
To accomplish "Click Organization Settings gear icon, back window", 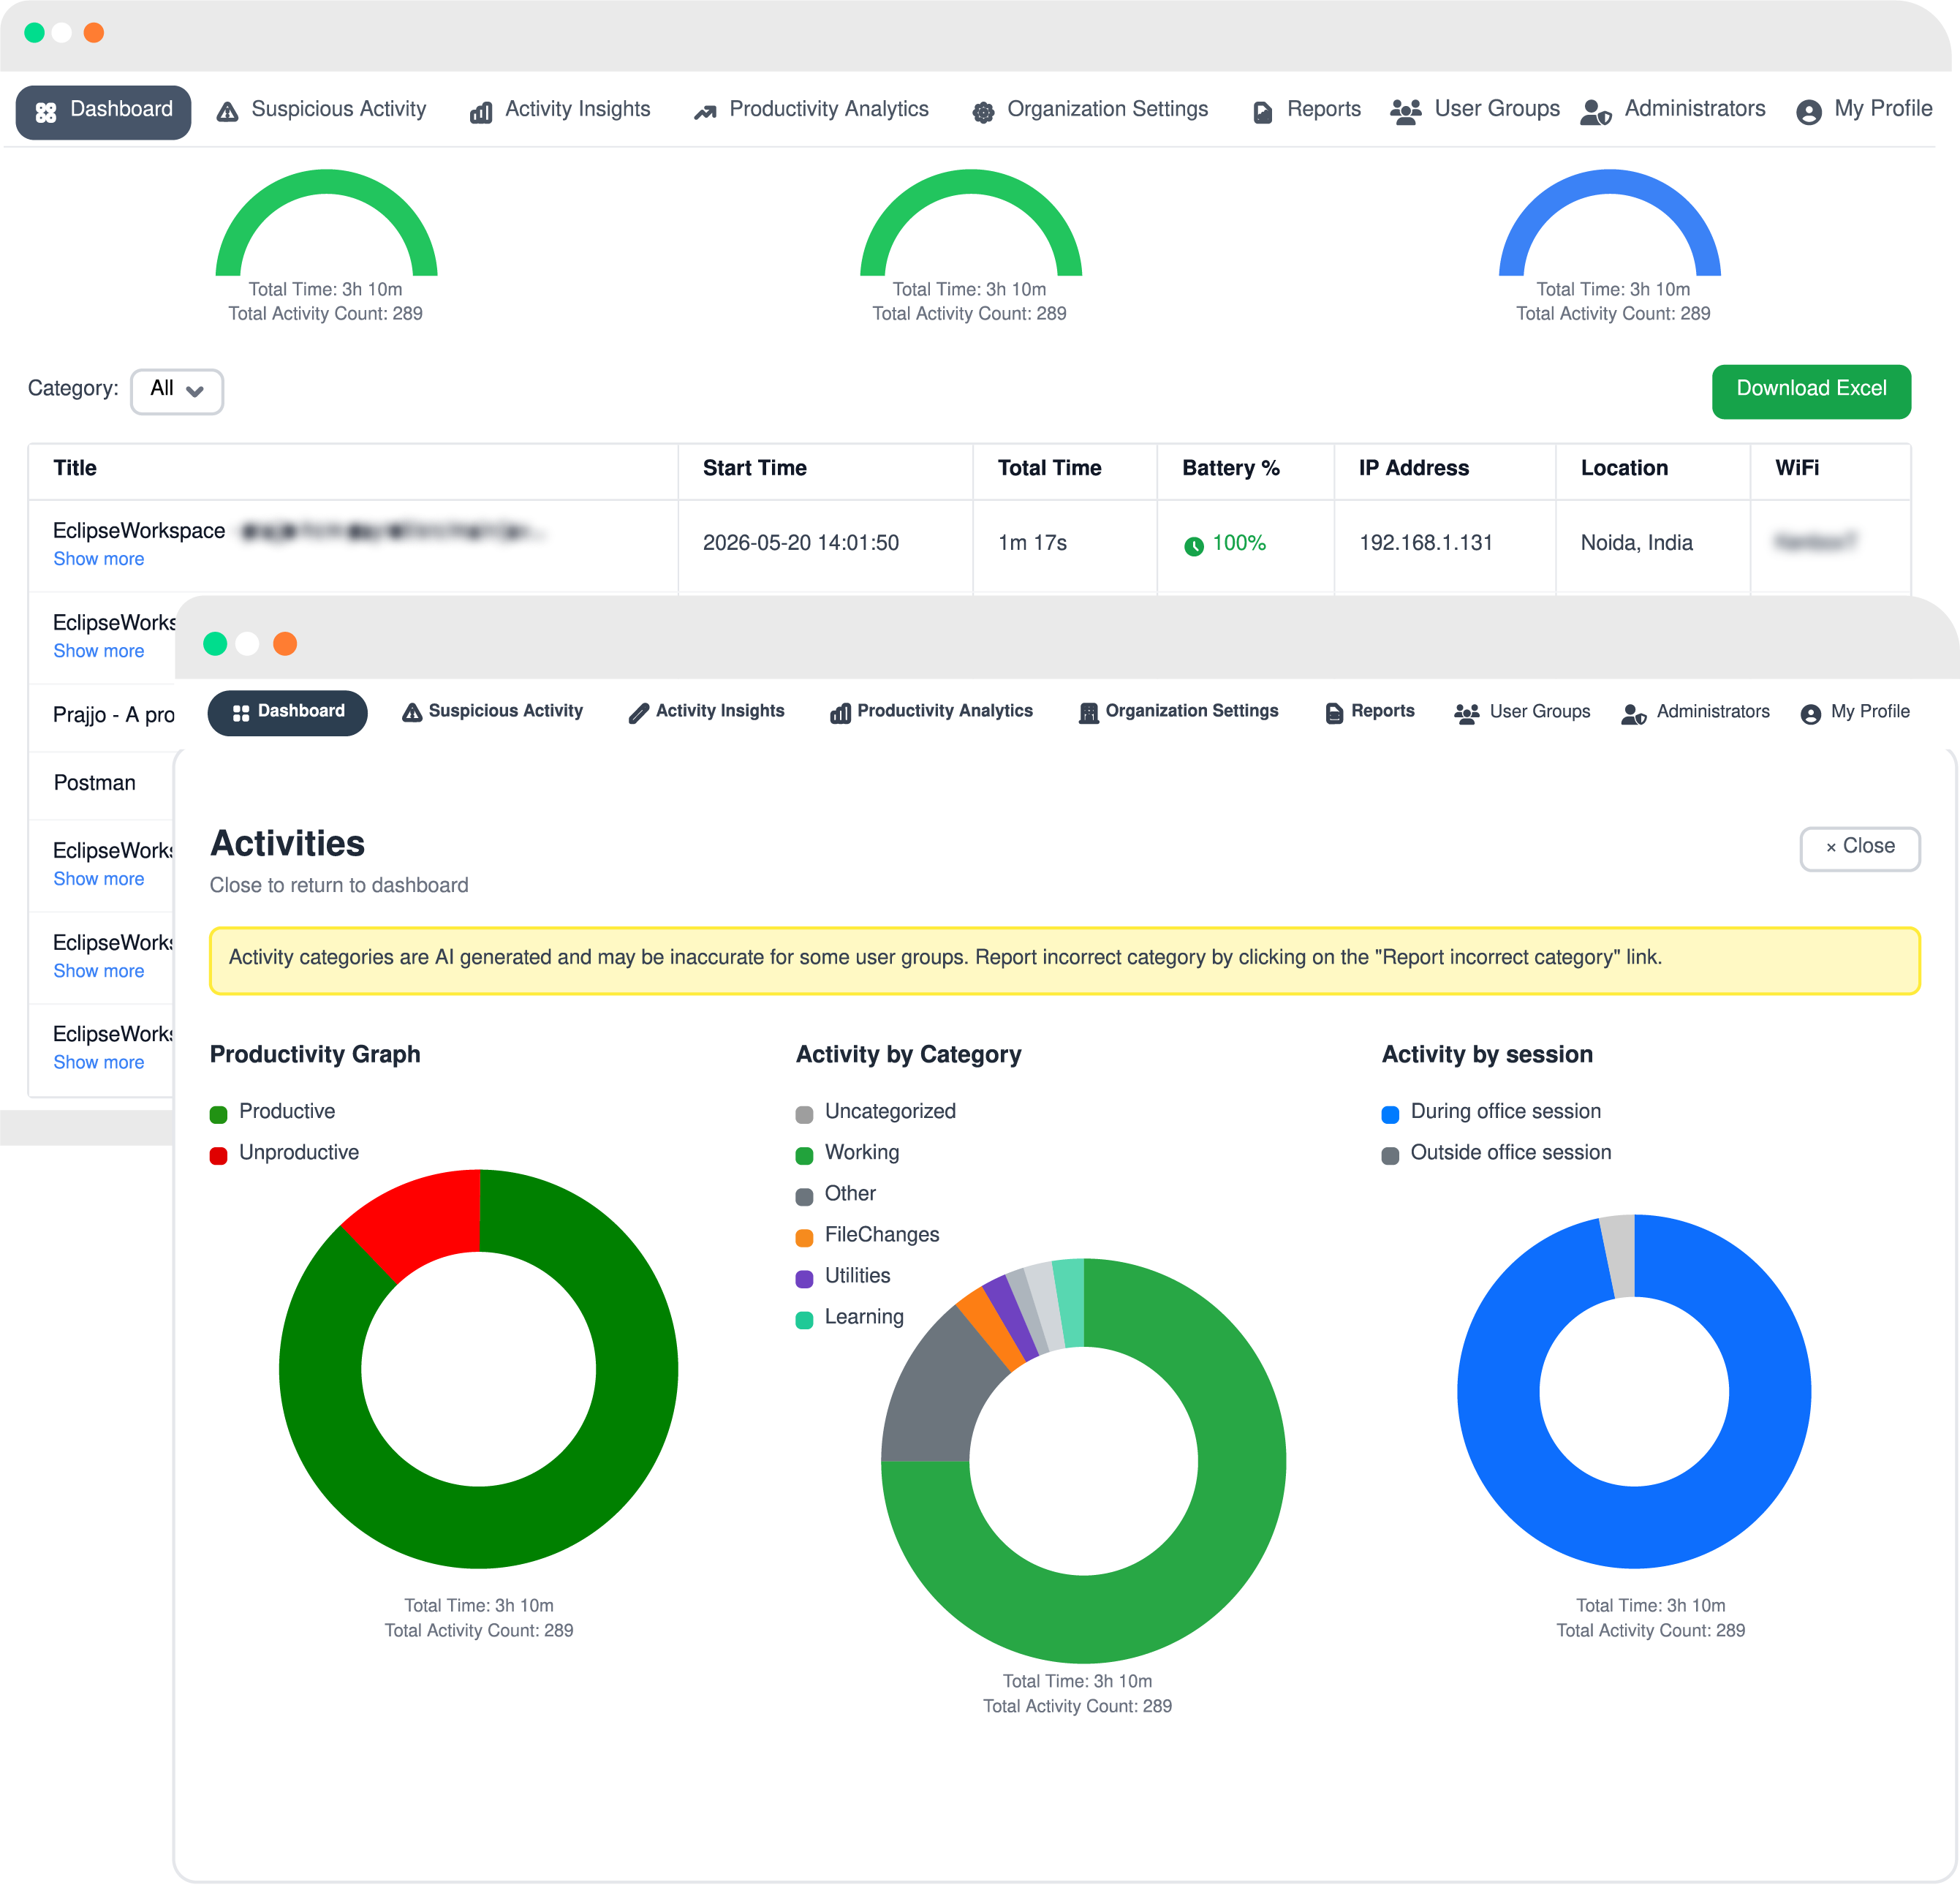I will click(x=983, y=112).
